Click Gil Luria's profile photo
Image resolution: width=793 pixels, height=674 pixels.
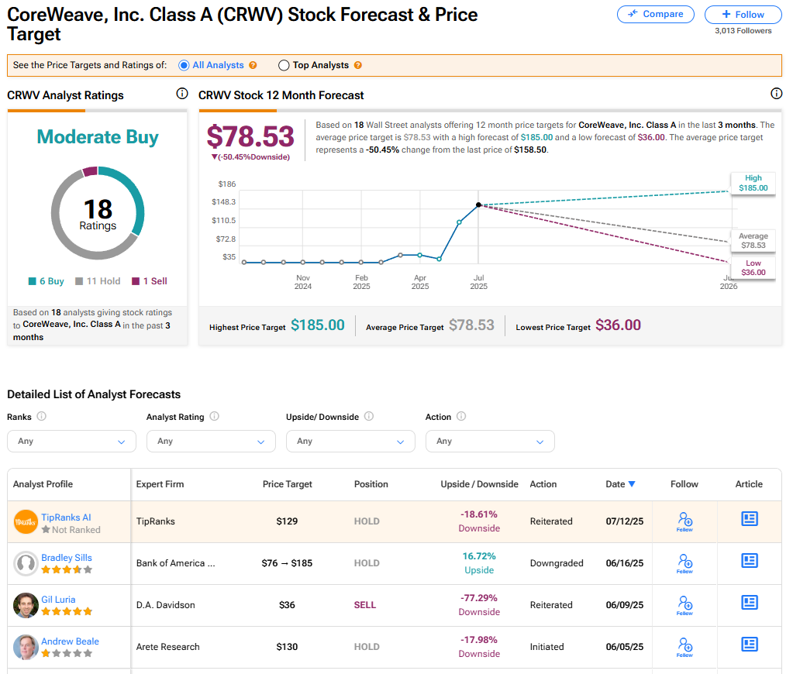tap(26, 605)
